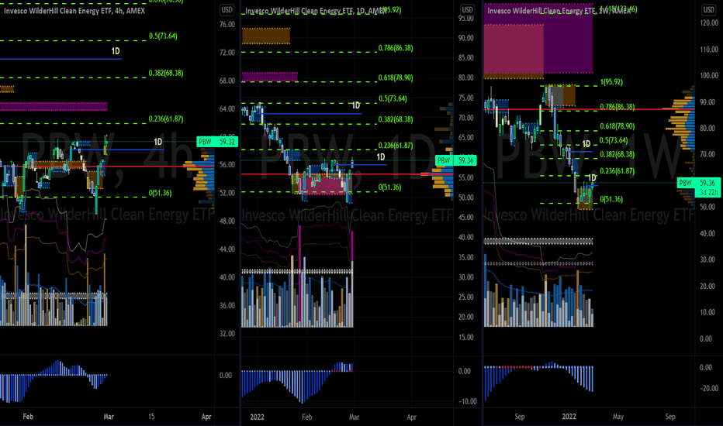Click Apr on the 4h chart time axis
This screenshot has width=723, height=426.
click(x=206, y=417)
